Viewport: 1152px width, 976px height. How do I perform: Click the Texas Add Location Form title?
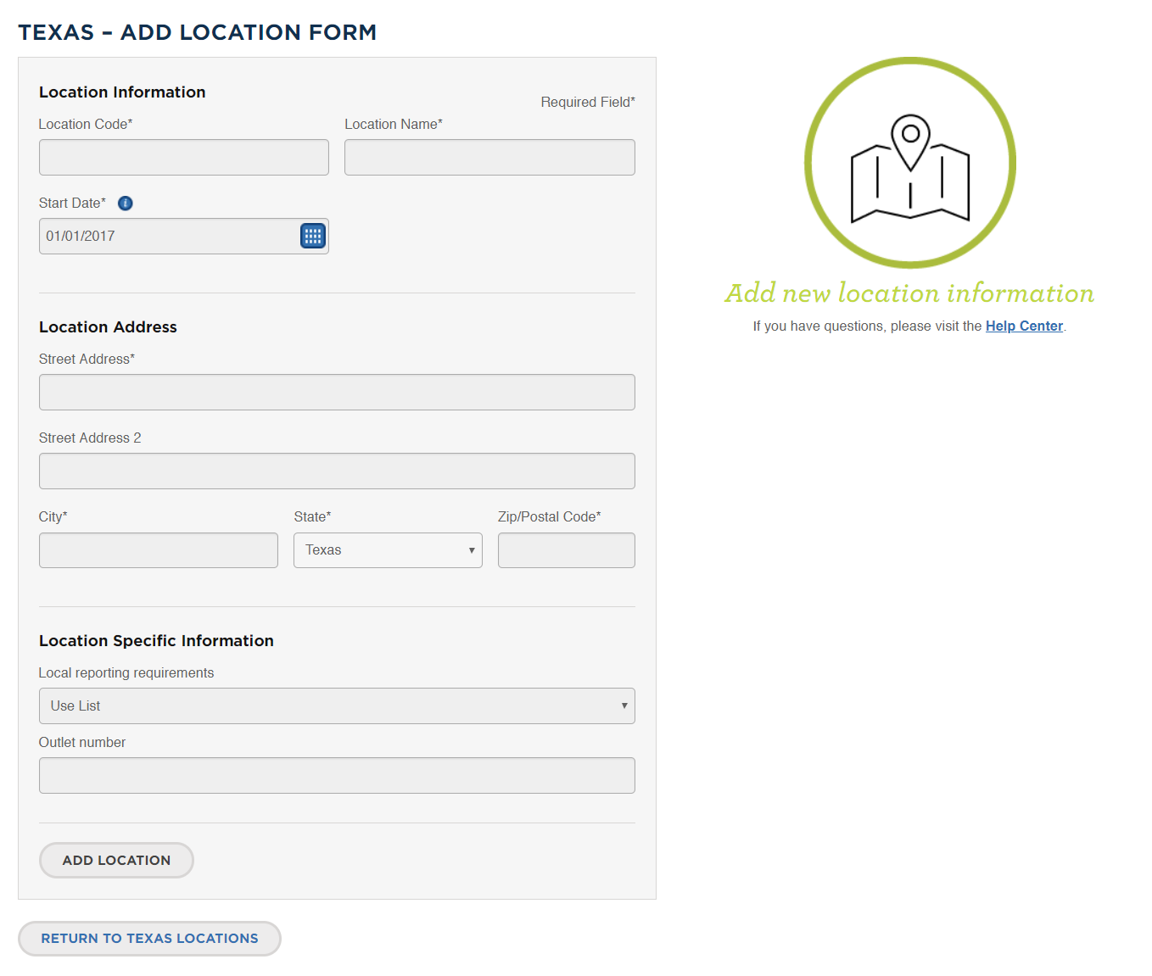(x=198, y=32)
